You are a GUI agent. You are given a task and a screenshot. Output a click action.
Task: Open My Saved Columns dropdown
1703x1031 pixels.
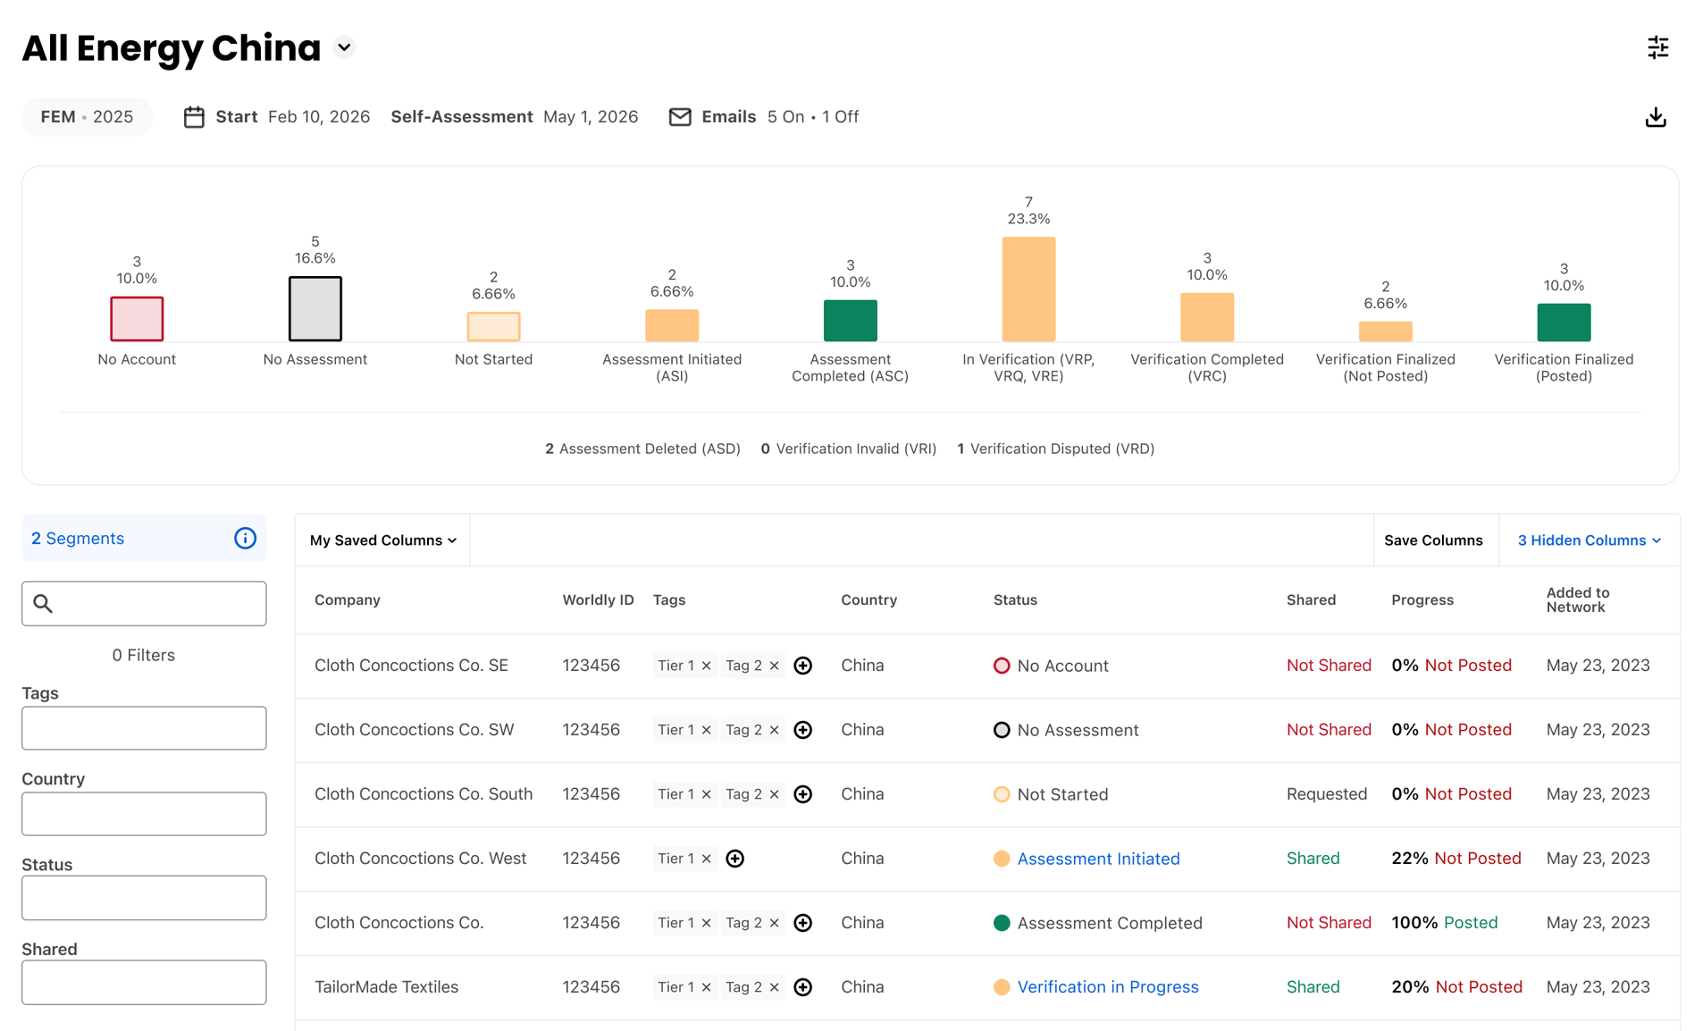382,541
